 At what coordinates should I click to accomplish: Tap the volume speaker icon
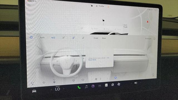(x=136, y=83)
